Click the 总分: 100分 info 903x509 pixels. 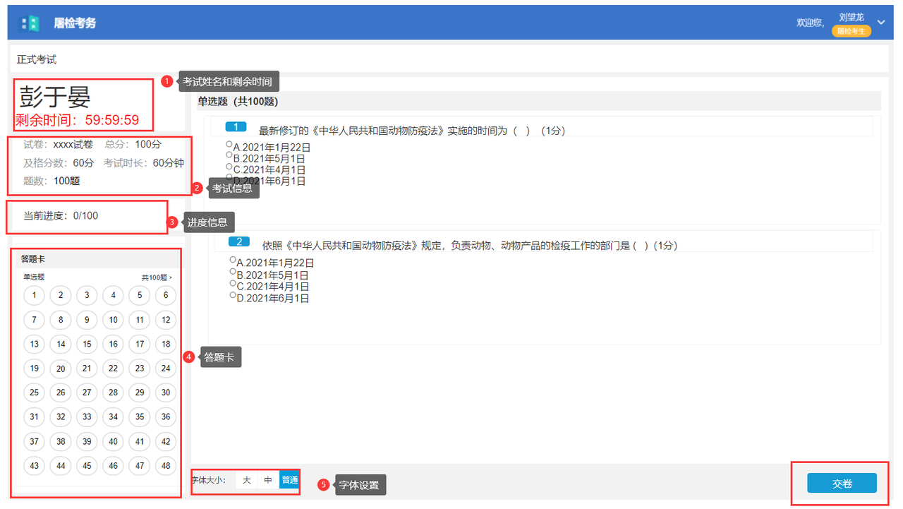[x=133, y=145]
